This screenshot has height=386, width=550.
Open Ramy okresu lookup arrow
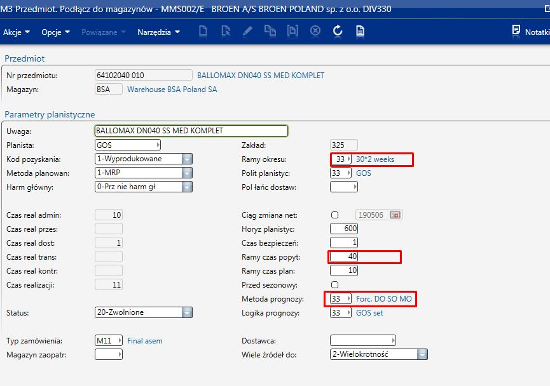(348, 159)
